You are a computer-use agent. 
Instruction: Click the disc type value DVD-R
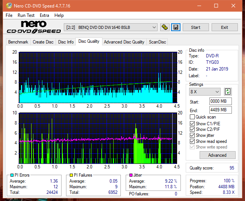[212, 56]
